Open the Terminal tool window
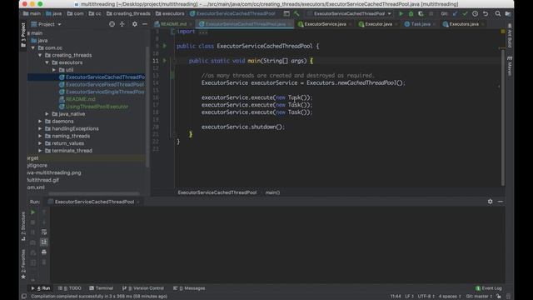 coord(101,288)
